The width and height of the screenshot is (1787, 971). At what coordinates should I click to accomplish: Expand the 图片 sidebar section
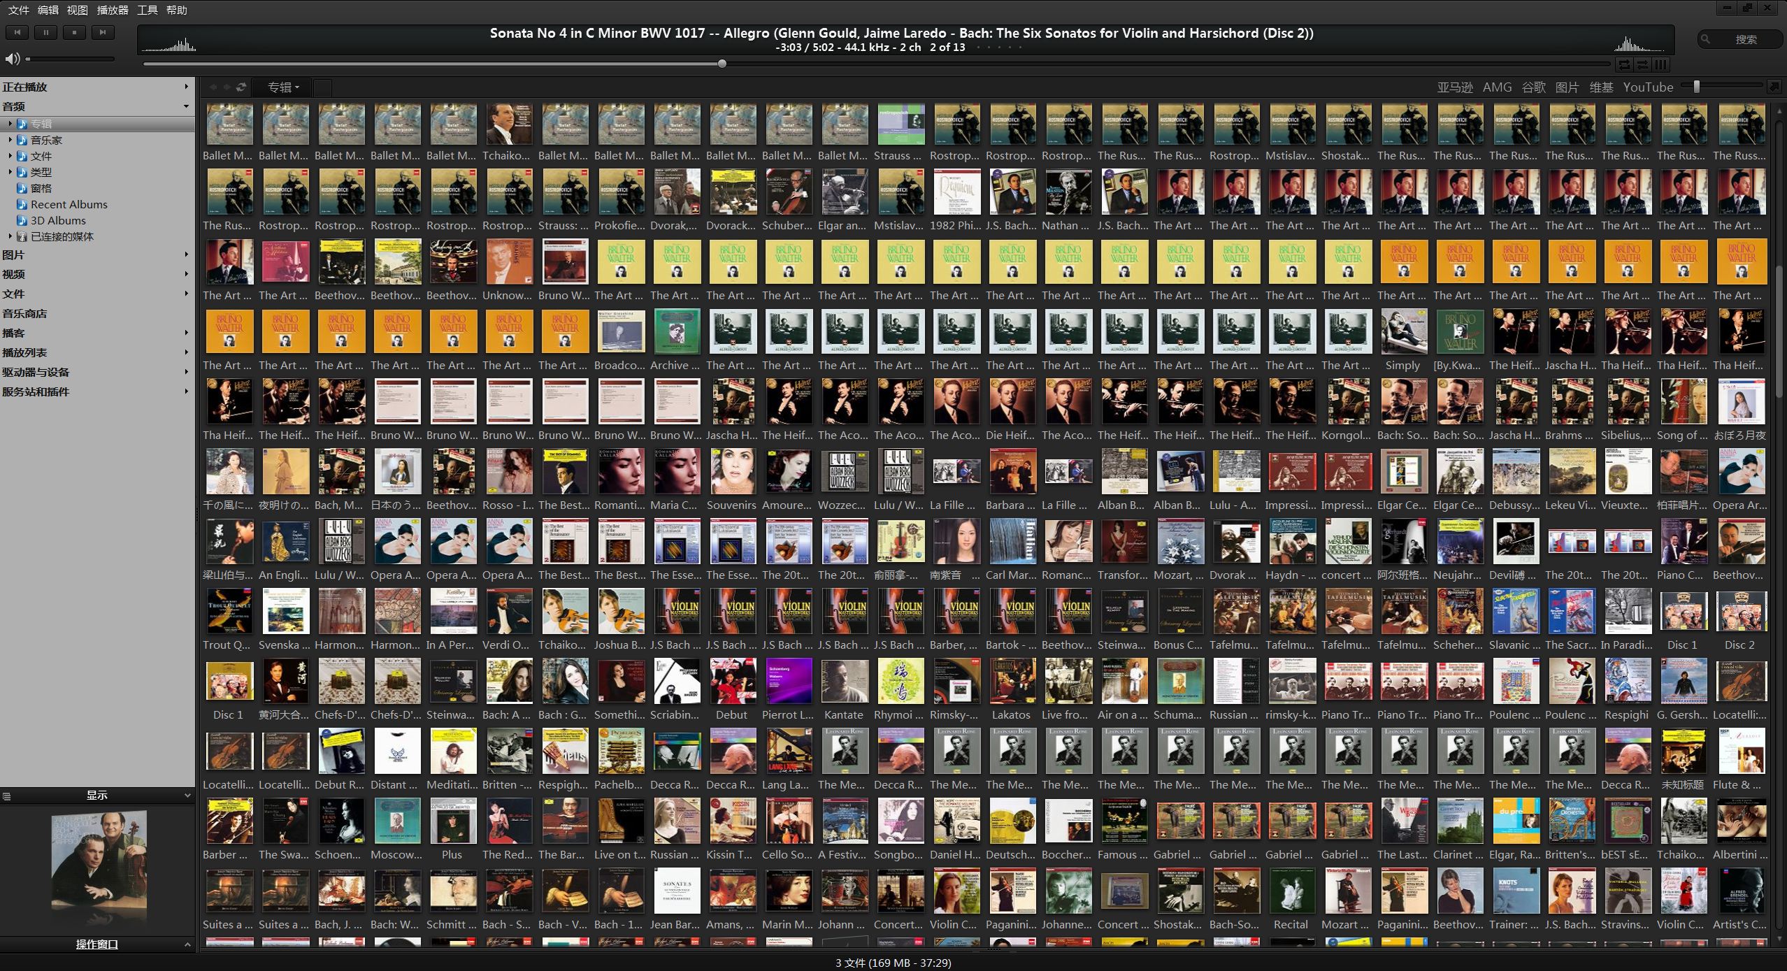click(x=97, y=254)
